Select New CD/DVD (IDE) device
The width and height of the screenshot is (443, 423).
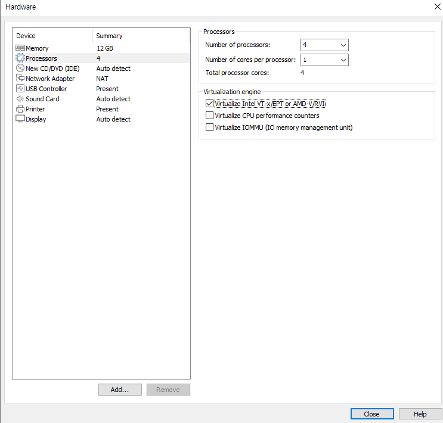[52, 69]
